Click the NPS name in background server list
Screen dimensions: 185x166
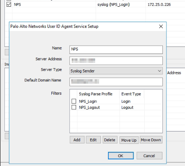(17, 4)
